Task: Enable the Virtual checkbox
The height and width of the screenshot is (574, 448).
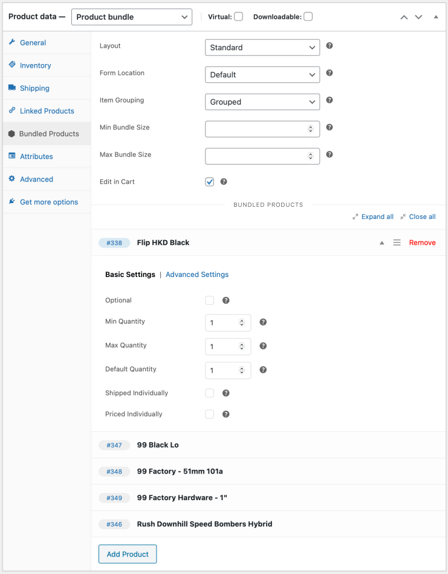Action: (238, 17)
